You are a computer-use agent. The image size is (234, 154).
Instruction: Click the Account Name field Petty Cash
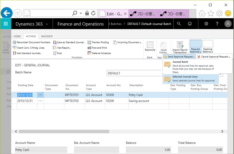(x=41, y=150)
